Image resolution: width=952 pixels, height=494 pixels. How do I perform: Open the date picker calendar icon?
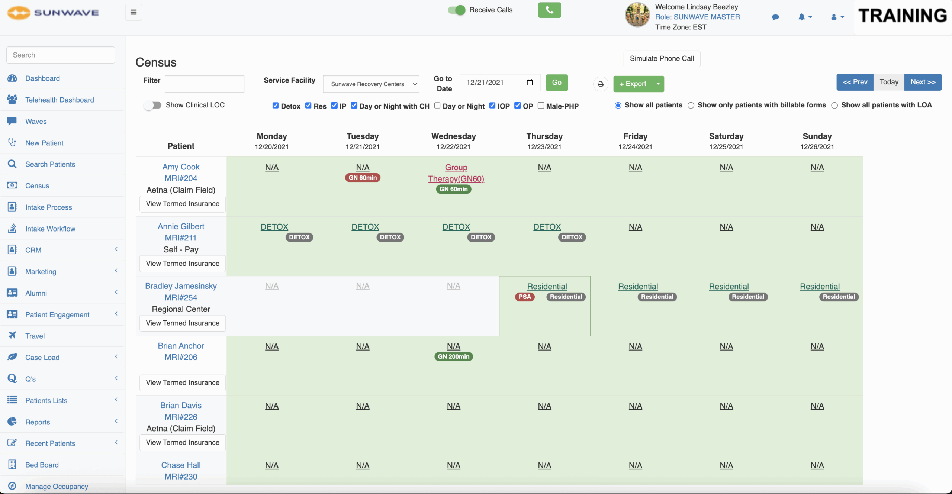pyautogui.click(x=530, y=83)
